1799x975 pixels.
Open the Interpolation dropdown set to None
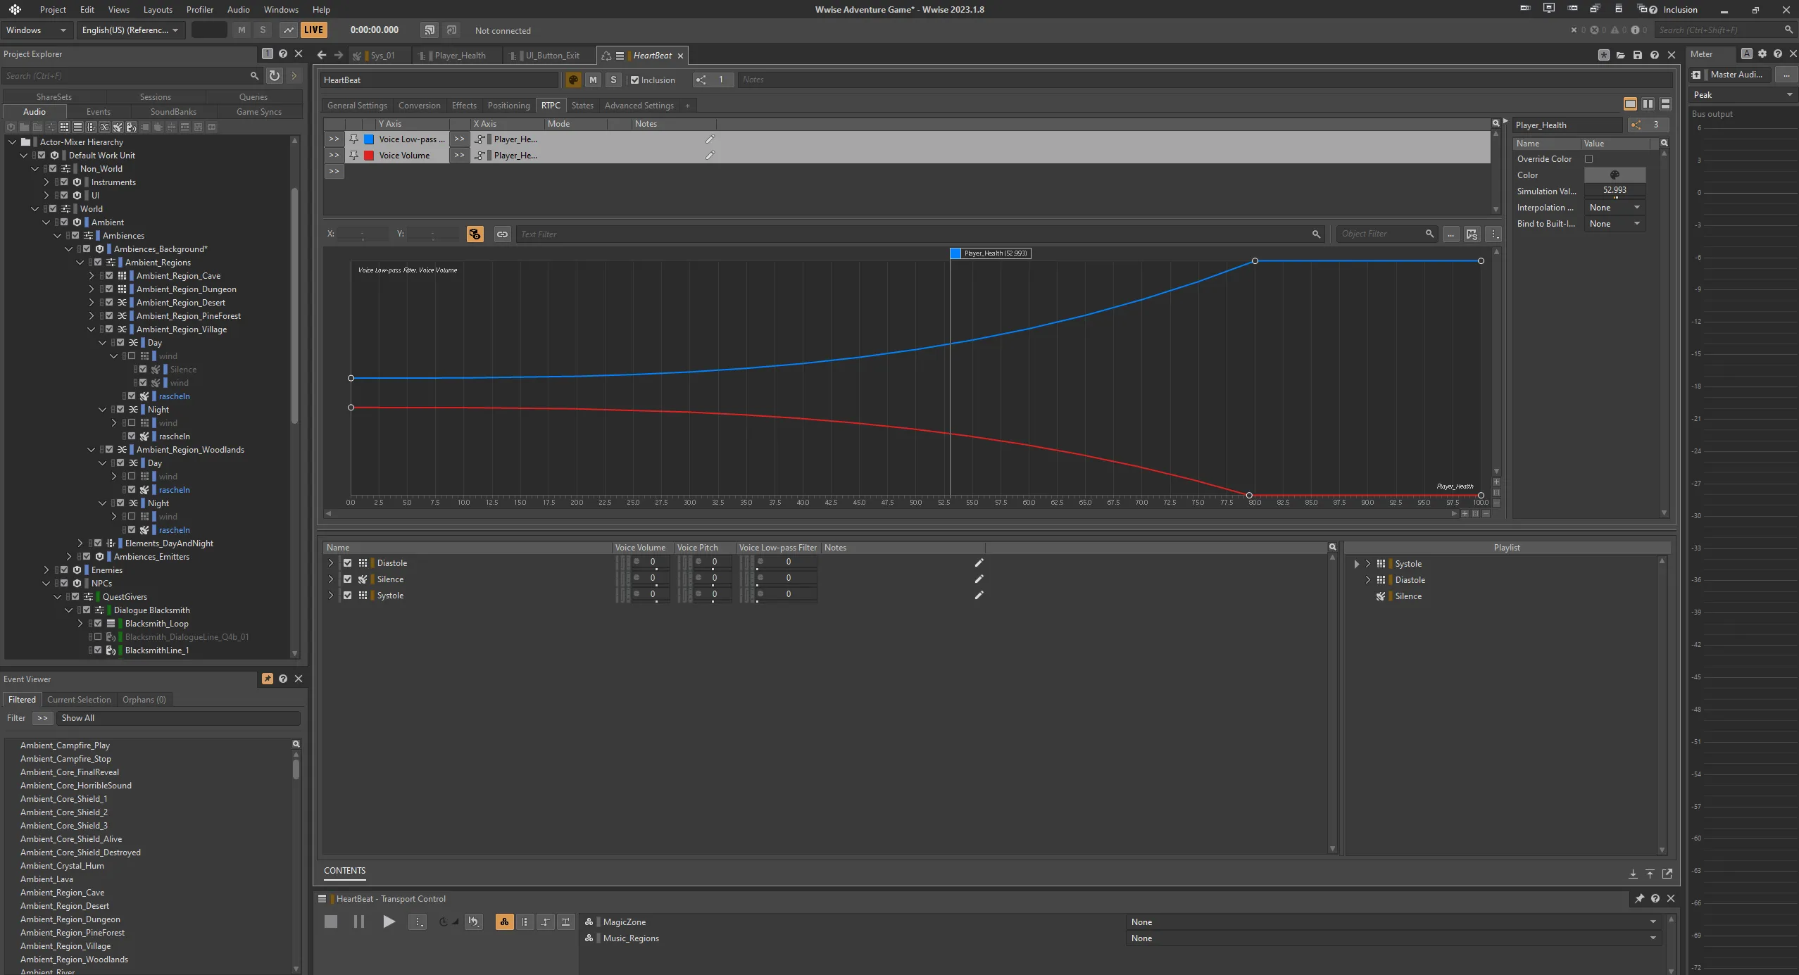tap(1615, 207)
